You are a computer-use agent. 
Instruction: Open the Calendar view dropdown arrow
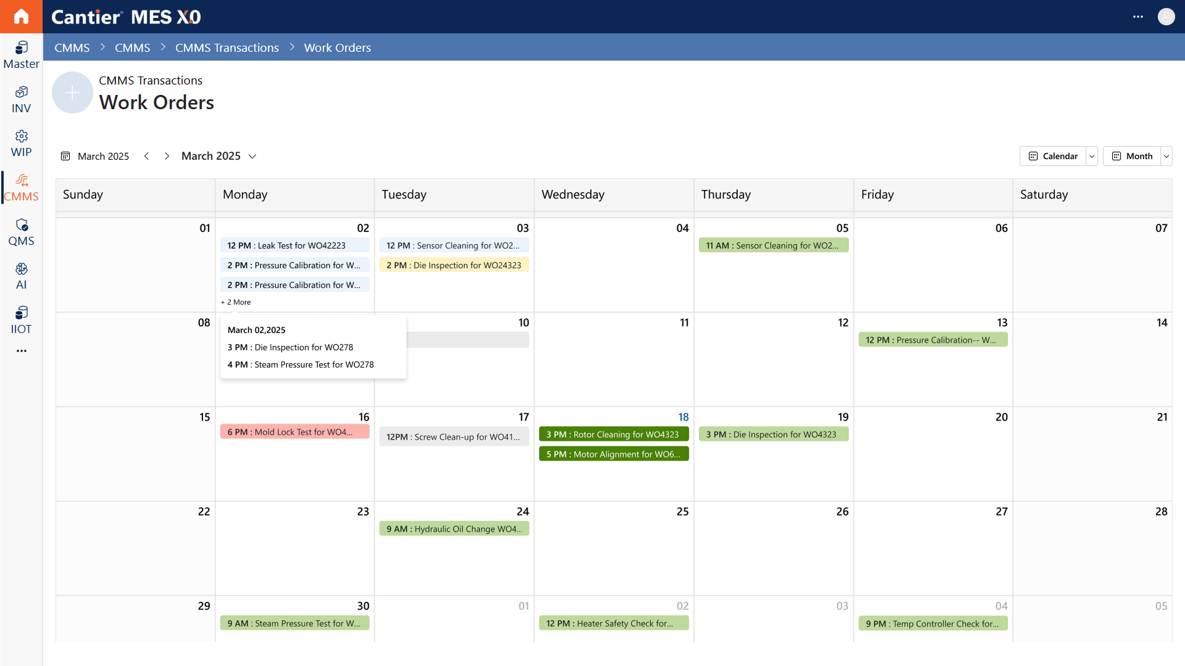tap(1092, 156)
